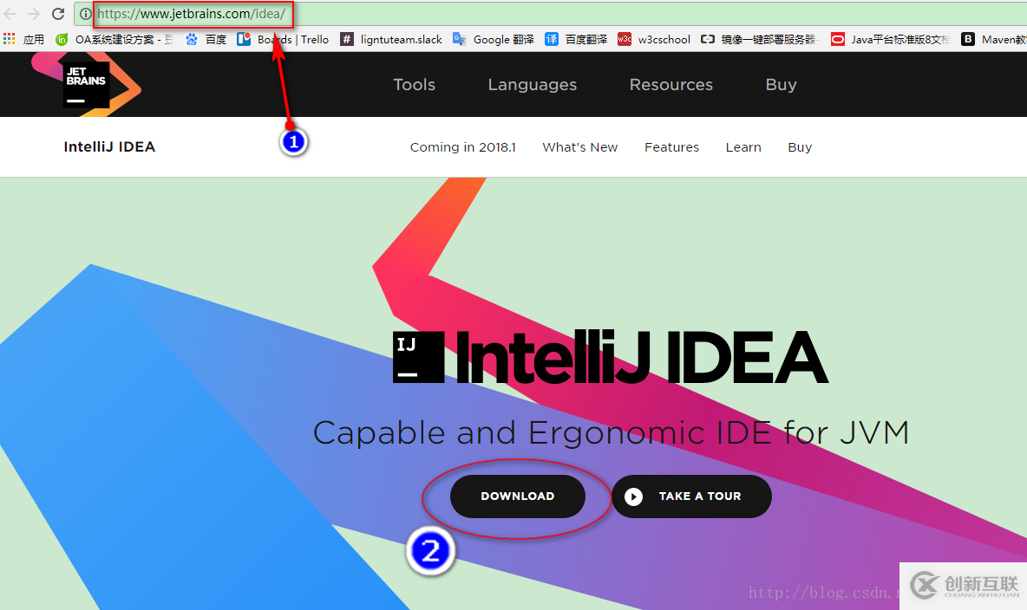Open the 百度 bookmark
Screen dimensions: 1027x610
pos(206,39)
